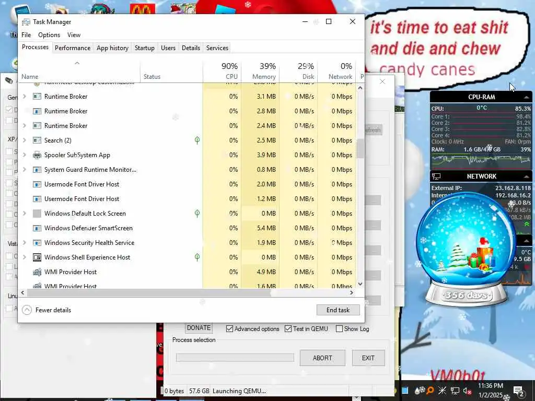Viewport: 535px width, 401px height.
Task: Click the water drop tray icon
Action: (418, 391)
